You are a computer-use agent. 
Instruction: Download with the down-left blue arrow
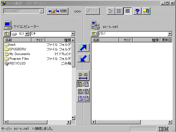click(83, 58)
